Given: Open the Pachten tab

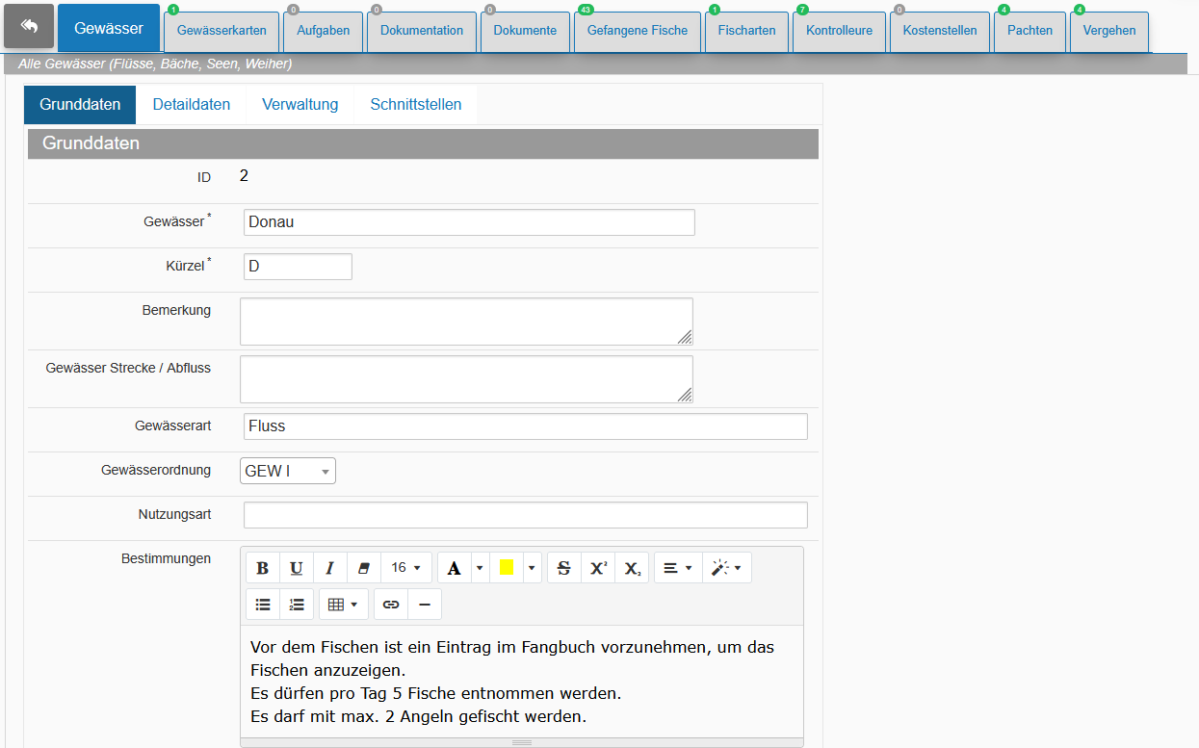Looking at the screenshot, I should 1030,31.
